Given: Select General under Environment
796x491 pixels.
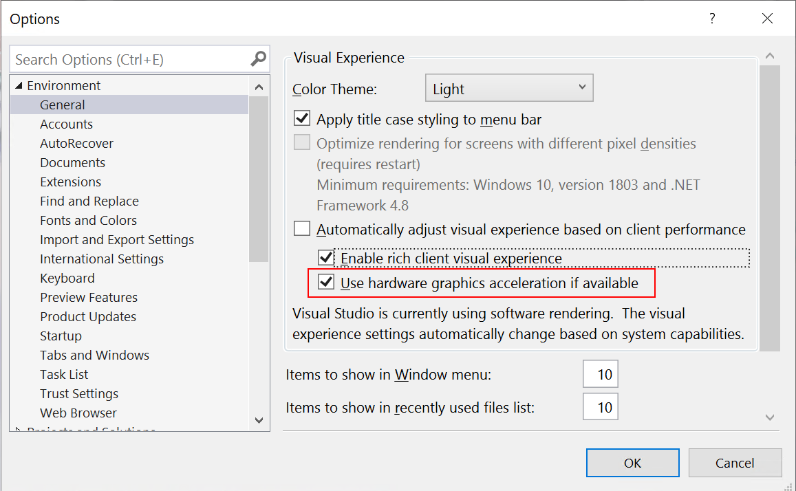Looking at the screenshot, I should pyautogui.click(x=129, y=105).
